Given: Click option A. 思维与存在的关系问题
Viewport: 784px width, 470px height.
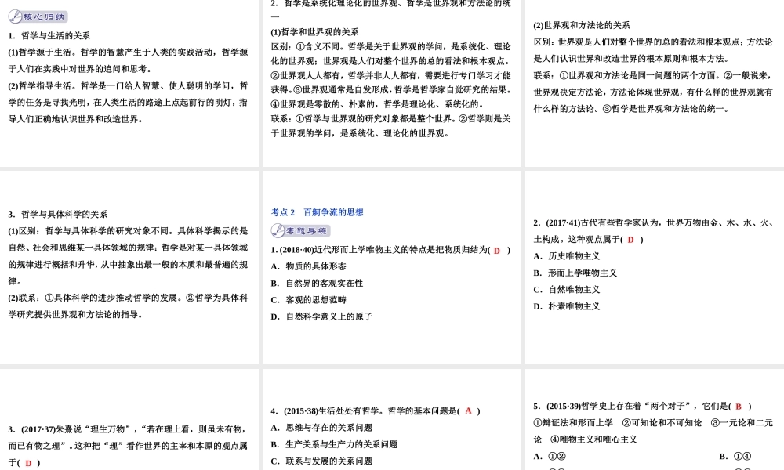Looking at the screenshot, I should [x=321, y=428].
